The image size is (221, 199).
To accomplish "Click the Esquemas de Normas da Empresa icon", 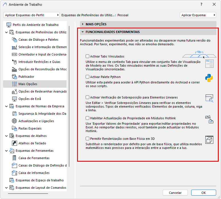I will pyautogui.click(x=12, y=106).
